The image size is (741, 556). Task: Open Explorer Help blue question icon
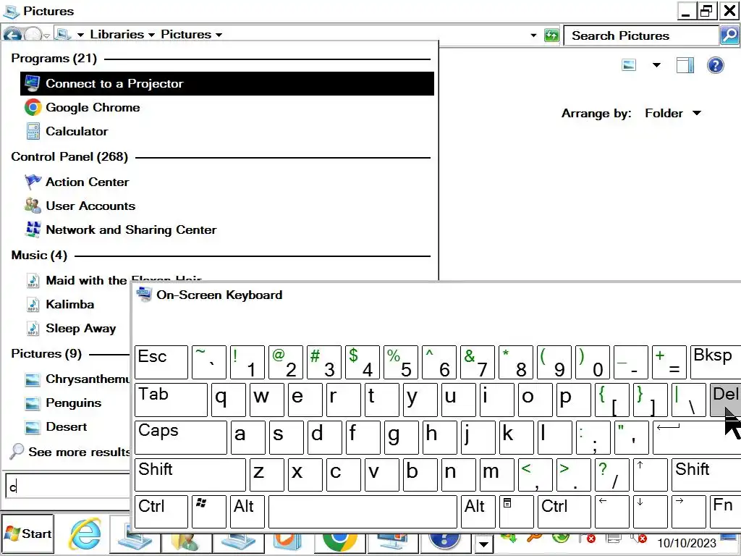tap(716, 65)
